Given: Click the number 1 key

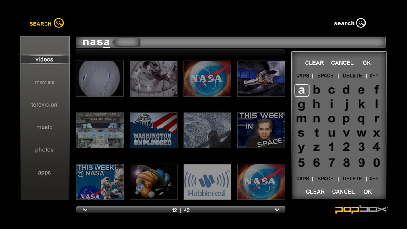Looking at the screenshot, I should pos(331,147).
